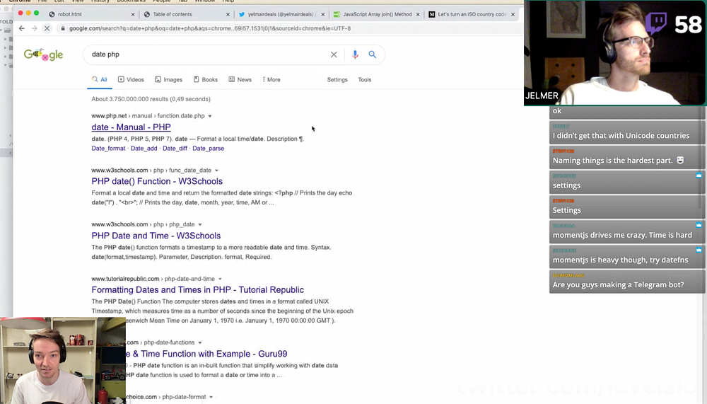Expand the php-date-format result options arrow
Viewport: 707px width, 404px height.
211,397
